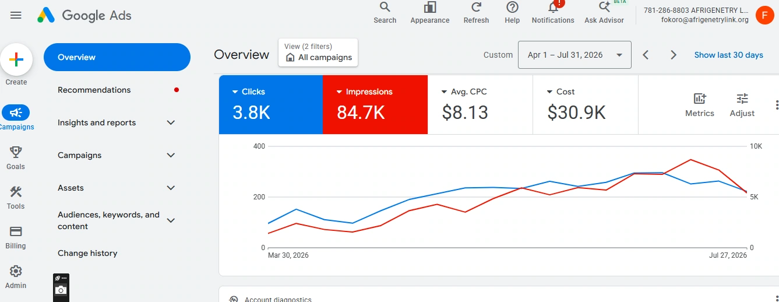Open Tools wrench section
Image resolution: width=779 pixels, height=302 pixels.
[16, 198]
